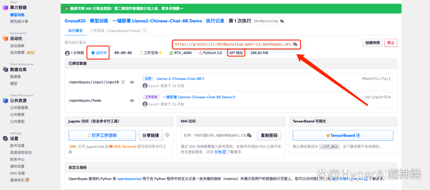This screenshot has width=430, height=190.
Task: Click the 数据仓库 sidebar icon
Action: tap(5, 70)
